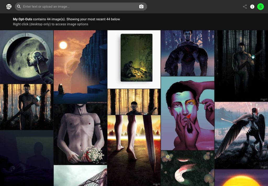This screenshot has width=268, height=186.
Task: Open cropped golden forest face thumbnail
Action: point(134,102)
